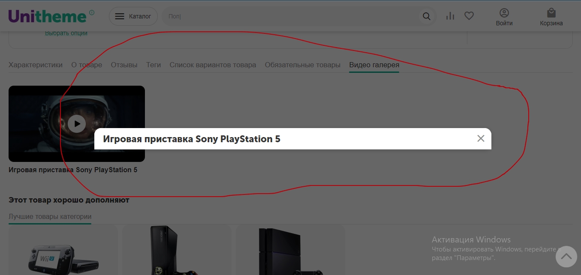Select Лучшие товары категории tab
This screenshot has height=275, width=581.
(50, 217)
